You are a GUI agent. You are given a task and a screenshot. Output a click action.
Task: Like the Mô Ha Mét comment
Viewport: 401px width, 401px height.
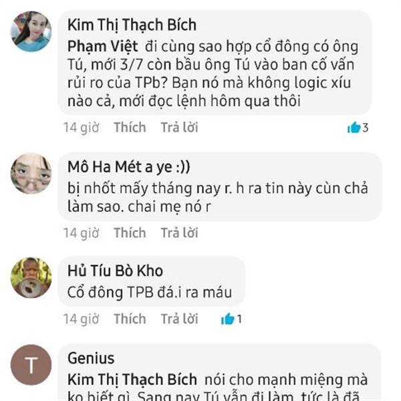(130, 233)
